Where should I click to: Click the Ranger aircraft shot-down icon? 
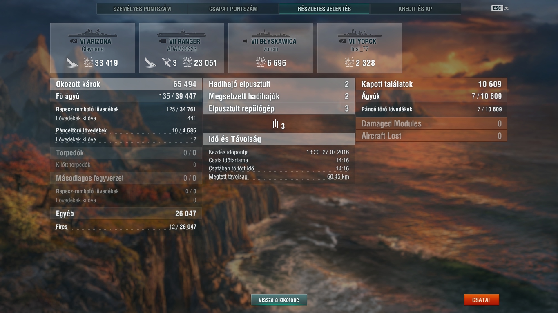pos(166,62)
